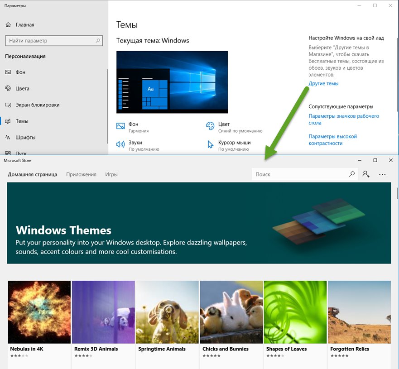
Task: Open the Shapes of Leaves theme thumbnail
Action: [x=295, y=312]
